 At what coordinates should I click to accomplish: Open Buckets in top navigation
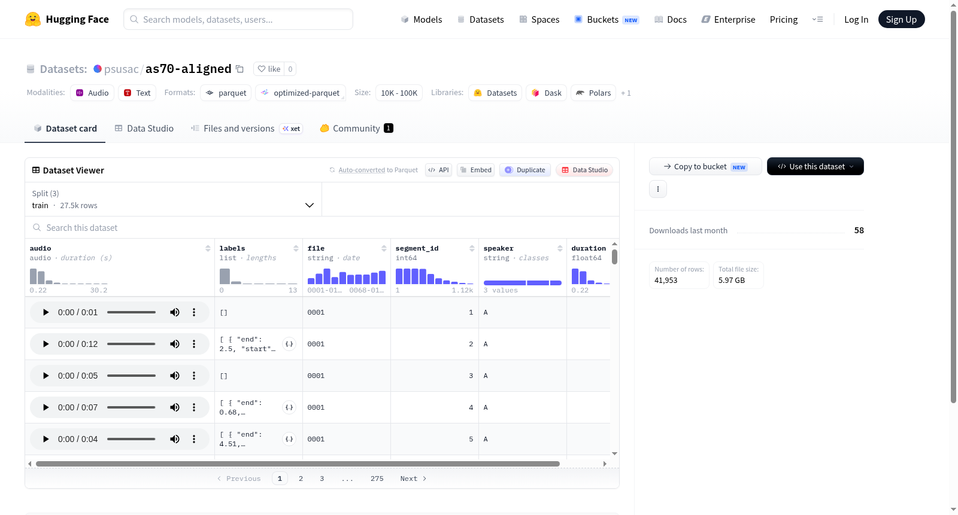click(x=607, y=20)
